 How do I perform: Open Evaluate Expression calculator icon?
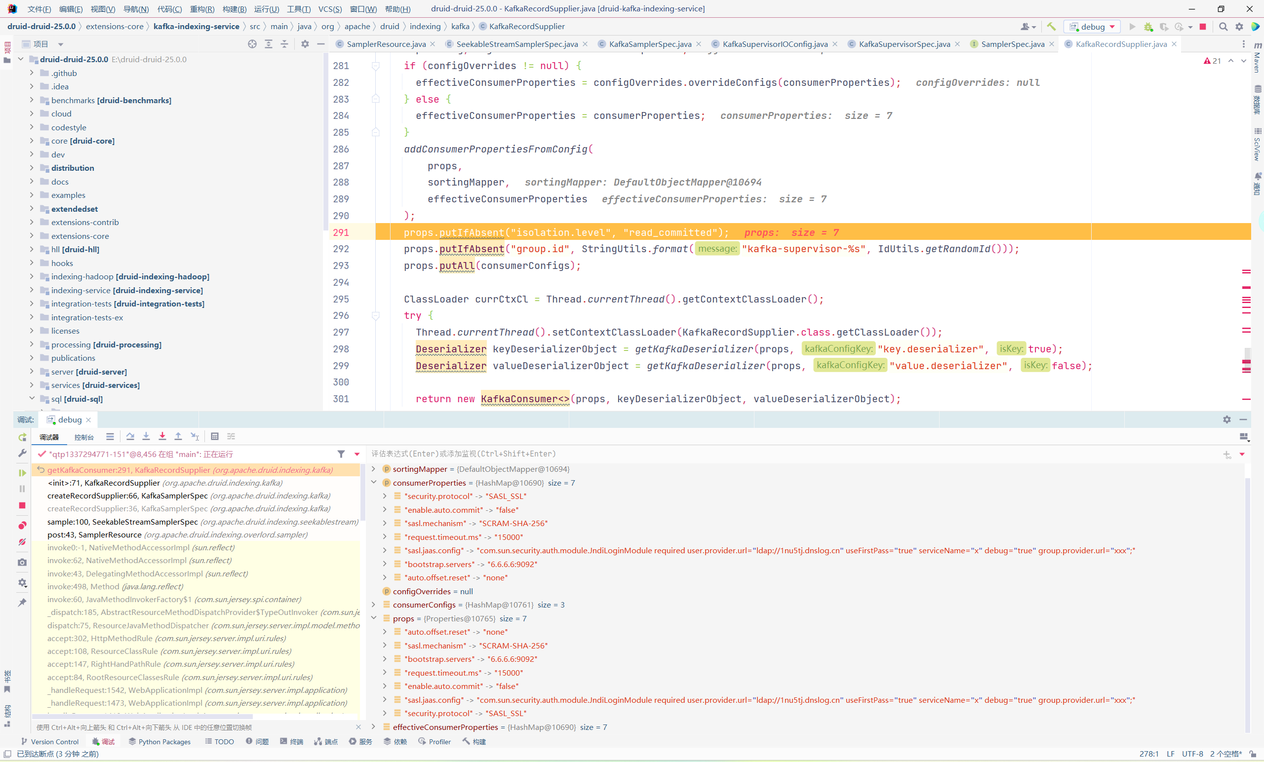click(215, 436)
